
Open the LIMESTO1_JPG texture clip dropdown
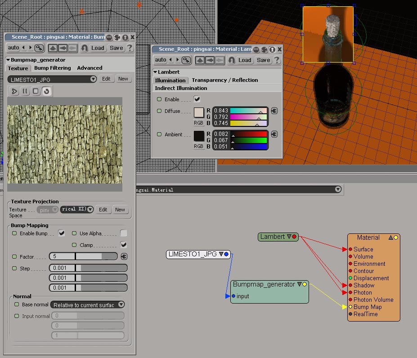(x=93, y=79)
